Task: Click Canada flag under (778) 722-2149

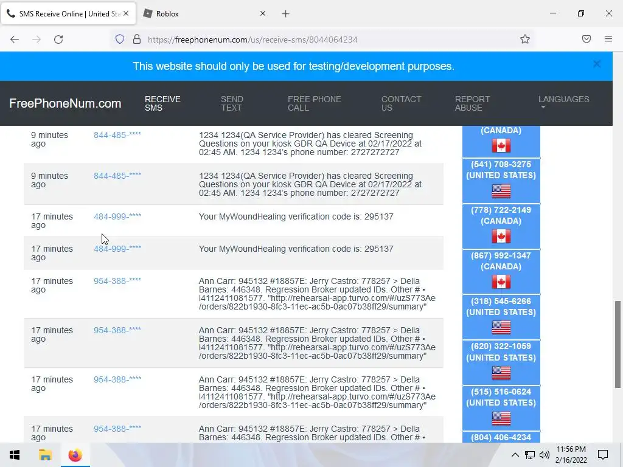Action: (x=501, y=237)
